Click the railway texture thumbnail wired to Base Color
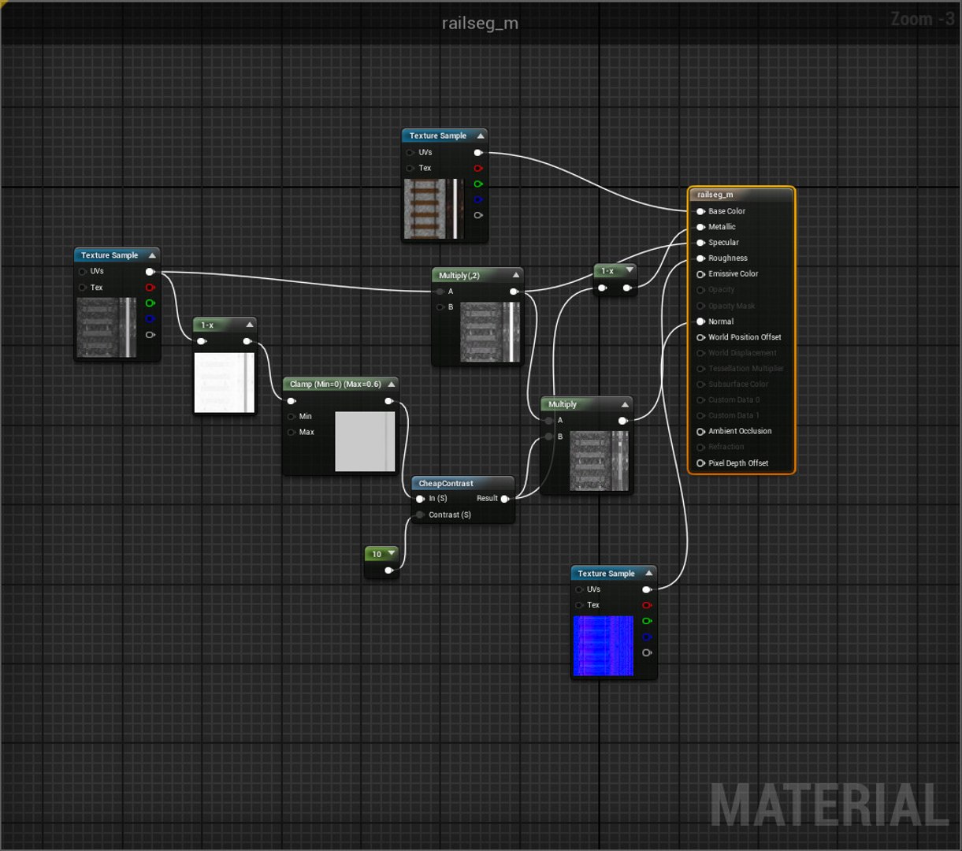The width and height of the screenshot is (962, 851). pyautogui.click(x=433, y=209)
